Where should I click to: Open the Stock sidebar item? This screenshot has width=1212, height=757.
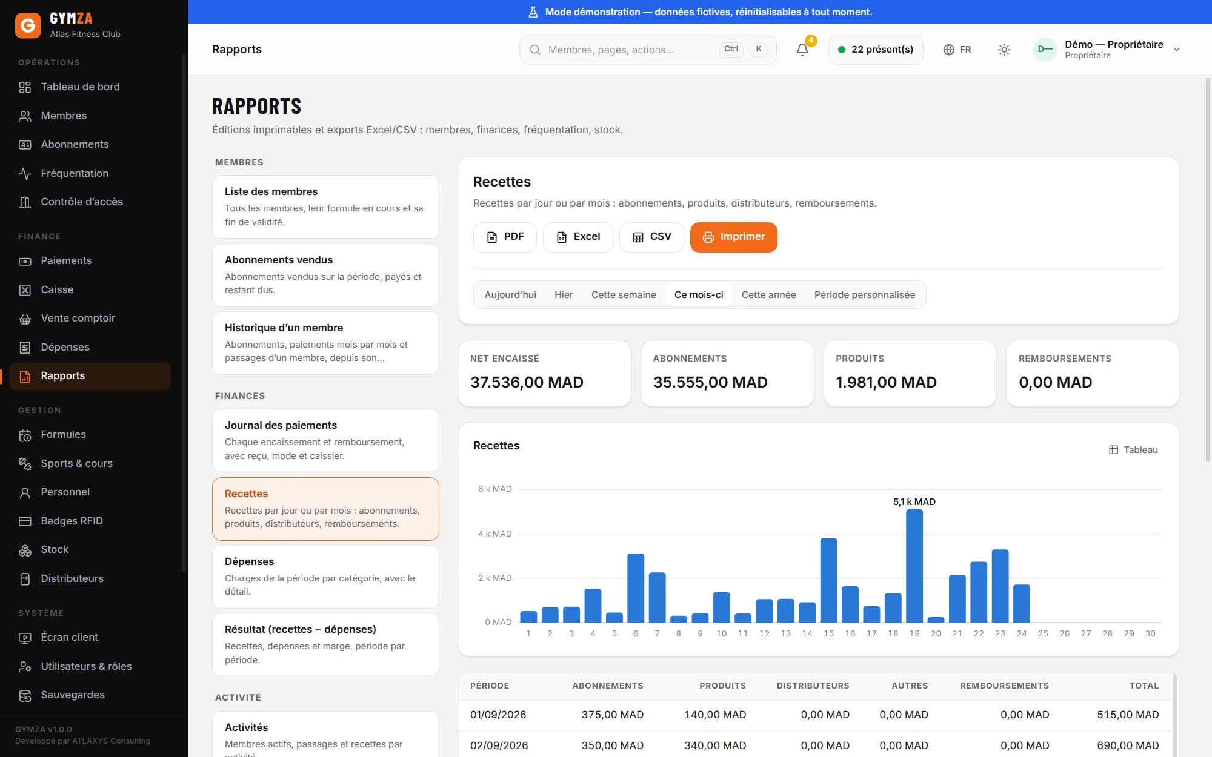pos(90,549)
